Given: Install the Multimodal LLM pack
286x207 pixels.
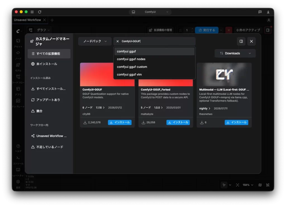Looking at the screenshot, I should click(236, 122).
